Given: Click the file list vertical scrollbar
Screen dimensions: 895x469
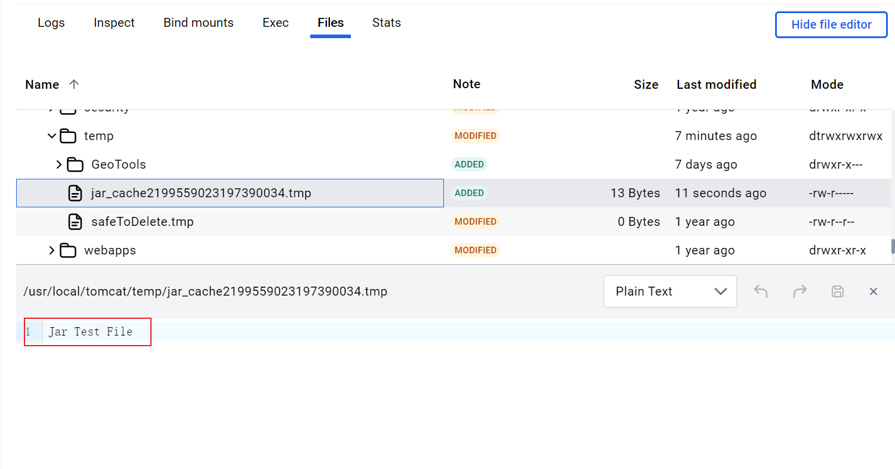Looking at the screenshot, I should (893, 246).
